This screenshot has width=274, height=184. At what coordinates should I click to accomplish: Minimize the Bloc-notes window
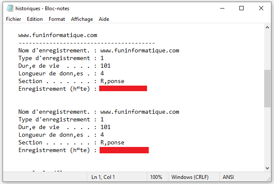pos(222,8)
